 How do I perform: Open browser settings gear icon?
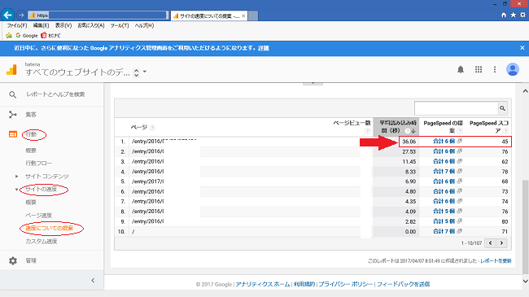click(x=522, y=15)
